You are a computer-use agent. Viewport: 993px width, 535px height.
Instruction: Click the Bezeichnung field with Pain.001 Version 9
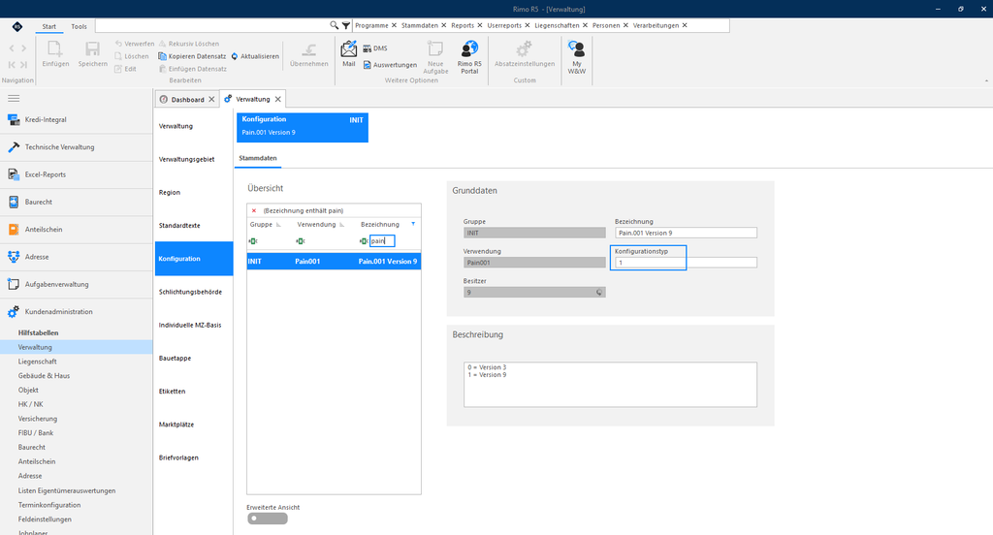[686, 233]
